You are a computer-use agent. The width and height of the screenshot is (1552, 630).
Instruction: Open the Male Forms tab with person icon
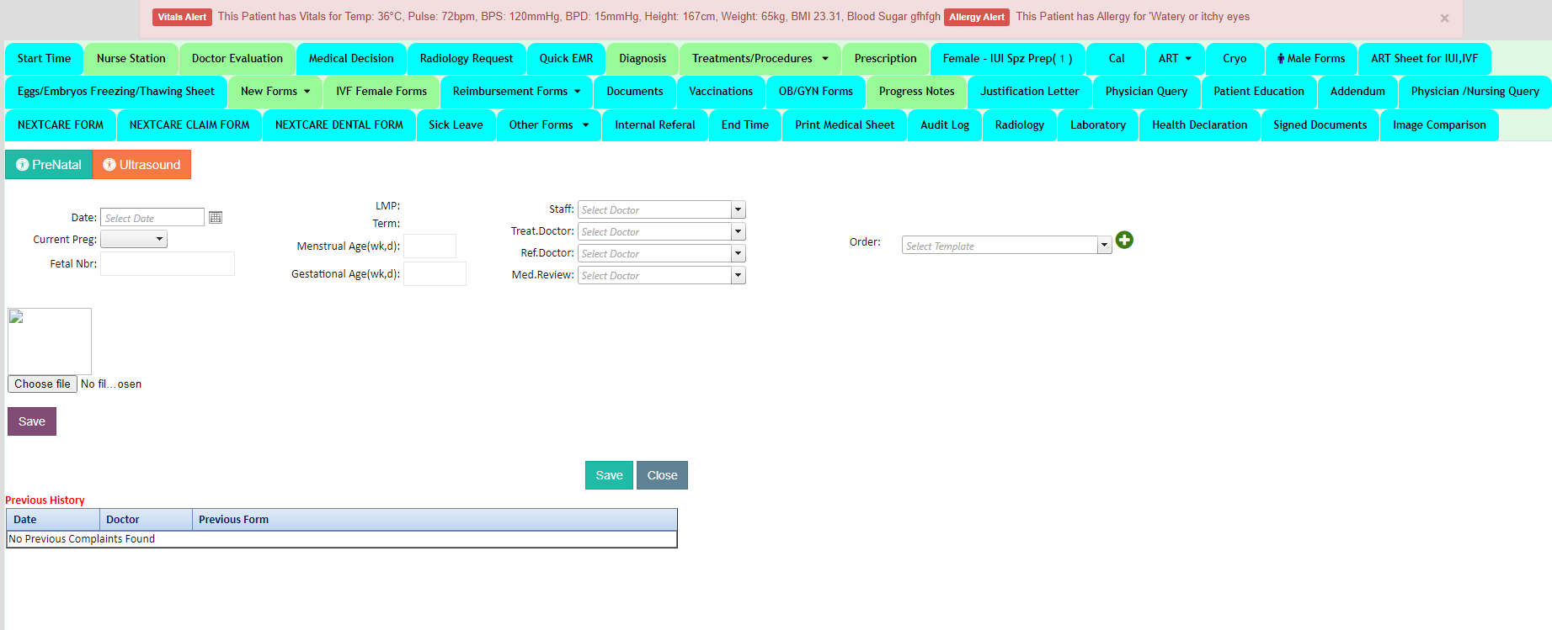[1311, 59]
